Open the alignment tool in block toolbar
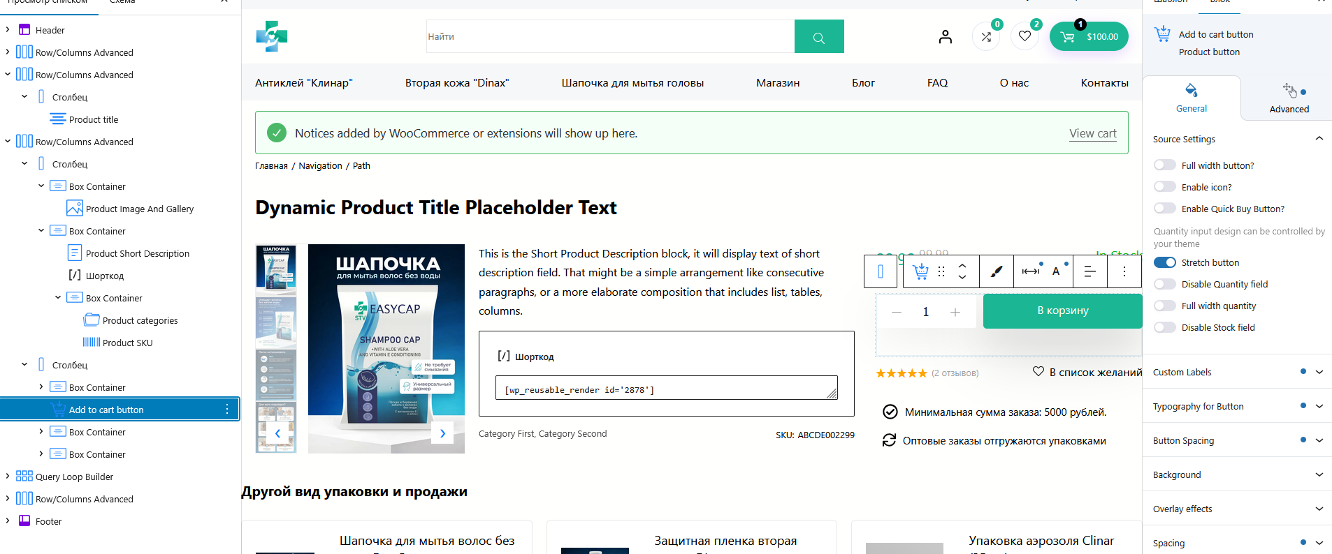This screenshot has height=554, width=1332. click(x=1090, y=271)
